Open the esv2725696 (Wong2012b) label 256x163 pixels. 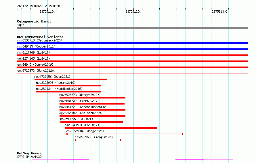point(94,137)
